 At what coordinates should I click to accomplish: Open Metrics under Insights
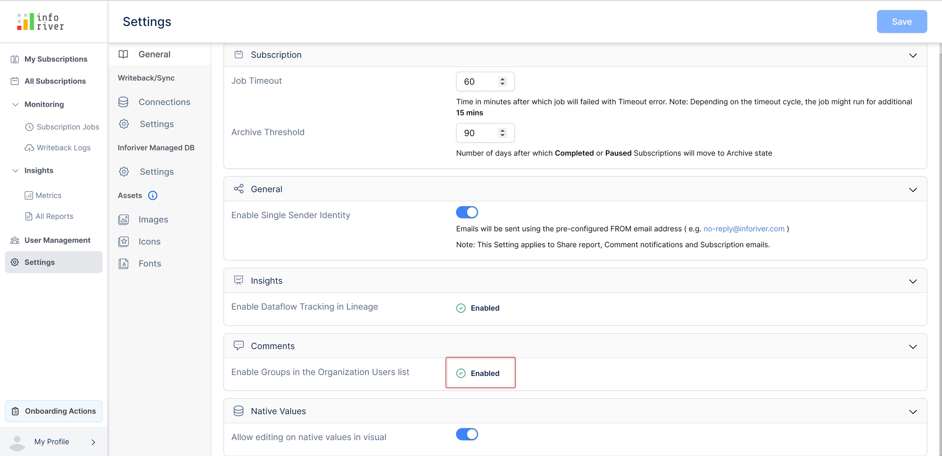coord(48,196)
